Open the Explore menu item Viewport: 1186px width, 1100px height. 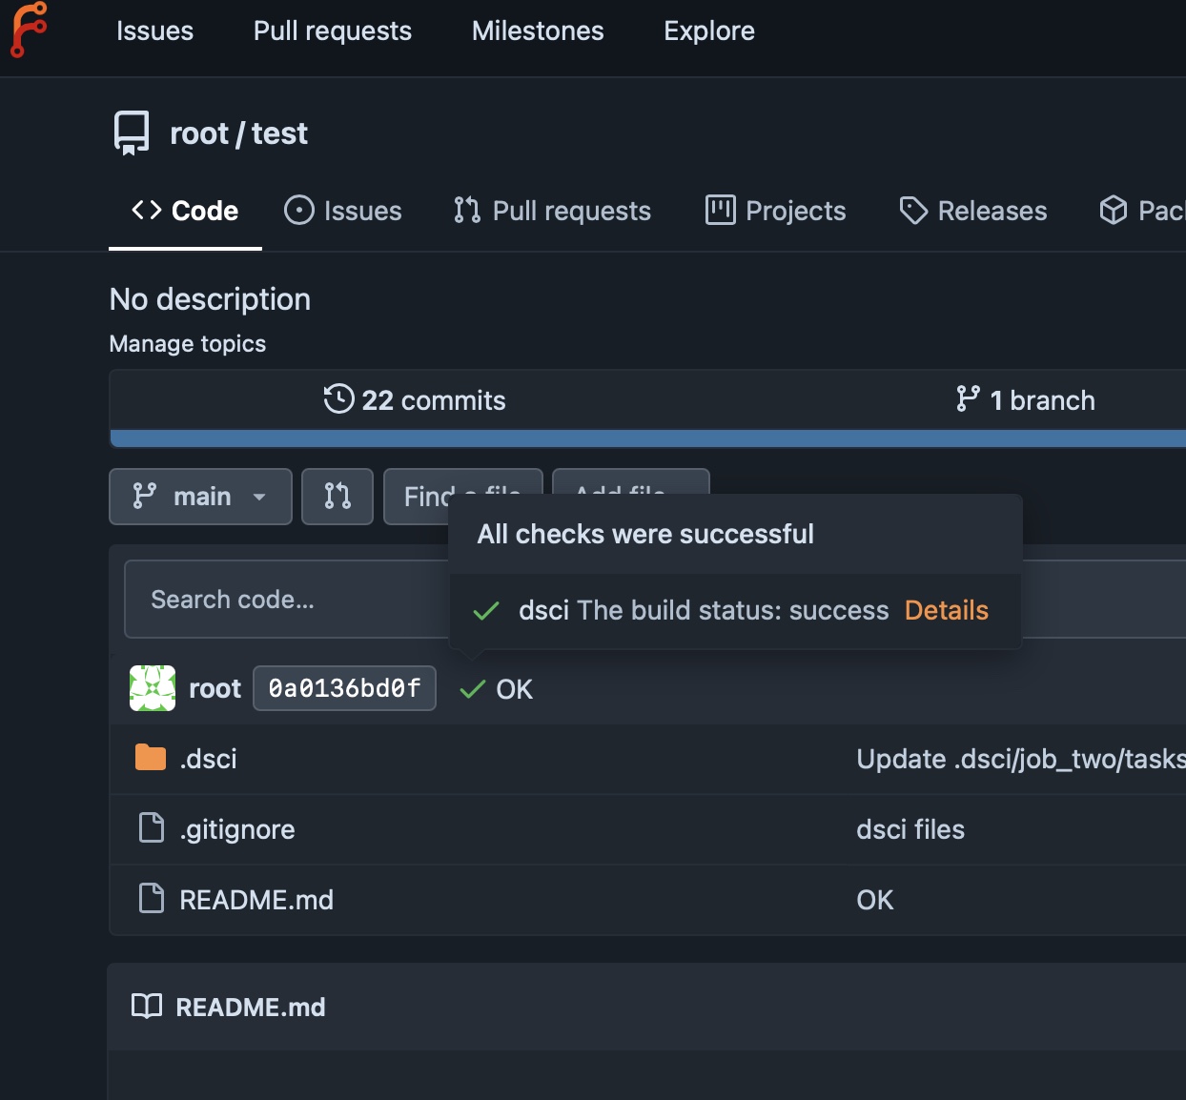[708, 31]
